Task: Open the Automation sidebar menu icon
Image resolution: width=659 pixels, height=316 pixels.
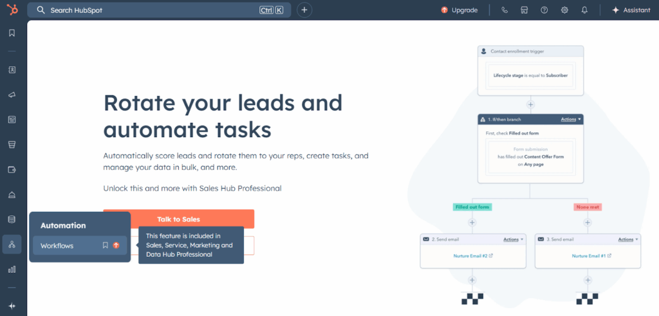Action: tap(12, 245)
